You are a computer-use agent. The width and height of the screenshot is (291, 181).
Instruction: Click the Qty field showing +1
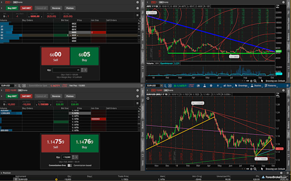66,70
